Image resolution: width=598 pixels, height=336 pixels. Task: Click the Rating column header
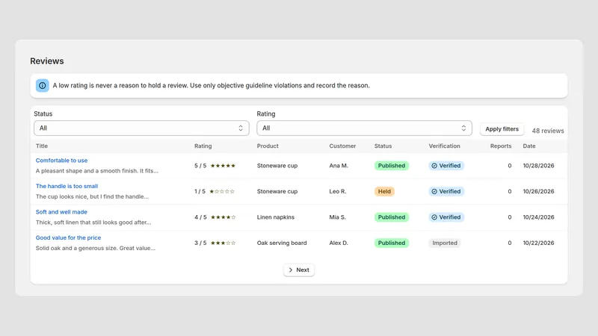[x=203, y=146]
